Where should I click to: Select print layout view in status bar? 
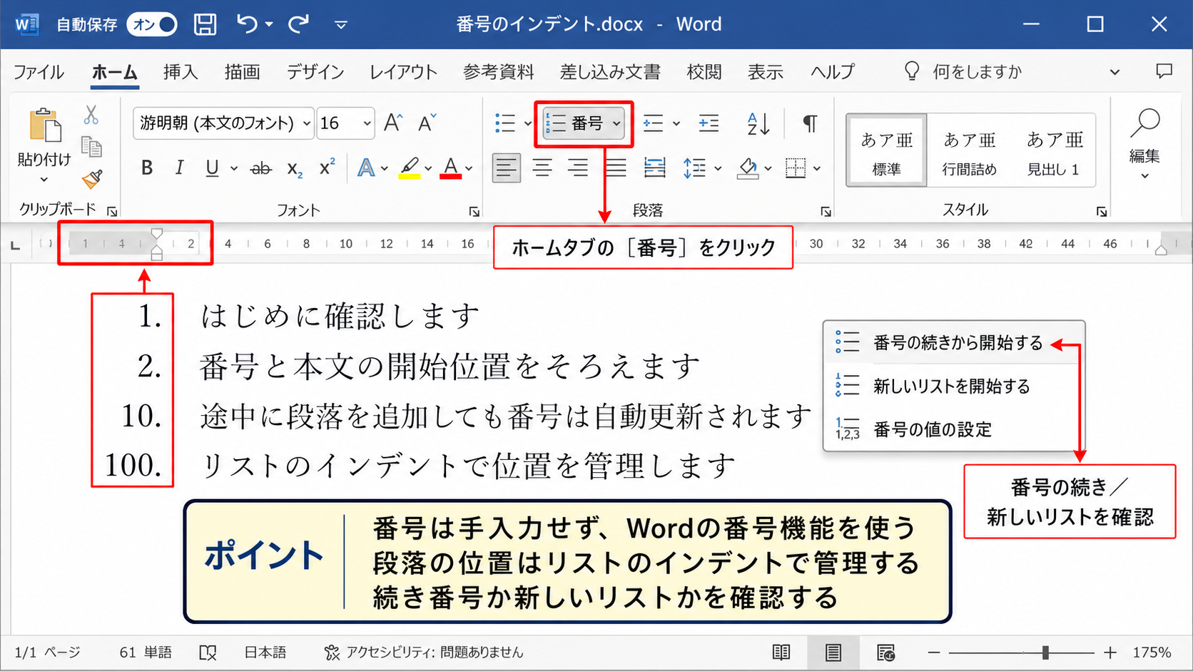point(833,652)
